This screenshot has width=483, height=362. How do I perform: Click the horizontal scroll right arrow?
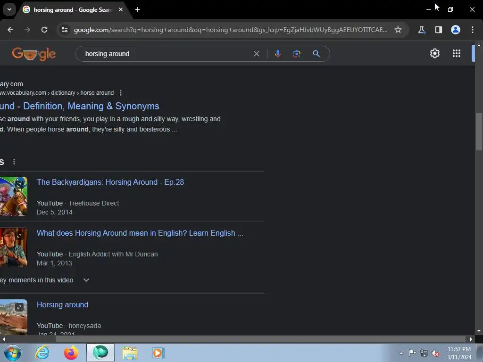[x=471, y=339]
